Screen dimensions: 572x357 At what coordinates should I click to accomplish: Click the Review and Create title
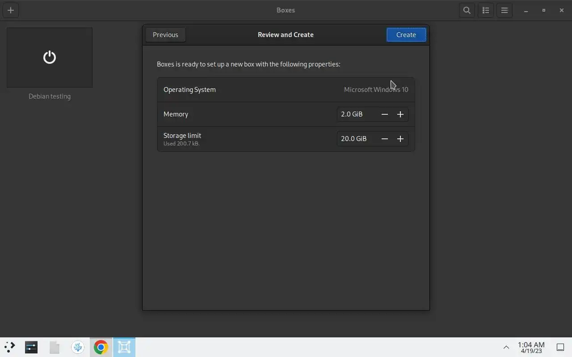(x=286, y=35)
